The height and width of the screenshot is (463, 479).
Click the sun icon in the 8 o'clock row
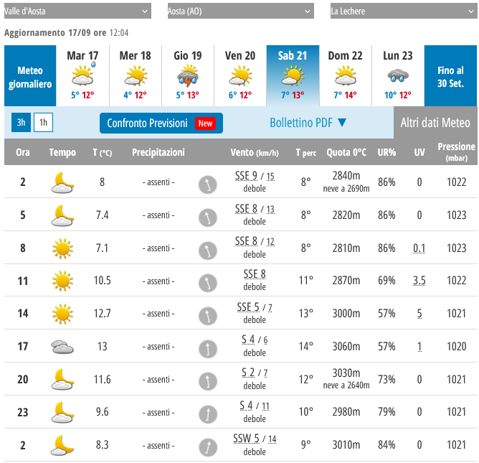[62, 249]
